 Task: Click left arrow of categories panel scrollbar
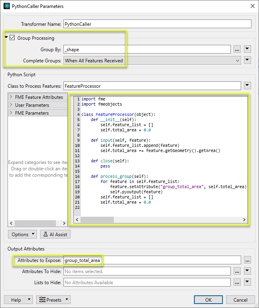coord(11,223)
